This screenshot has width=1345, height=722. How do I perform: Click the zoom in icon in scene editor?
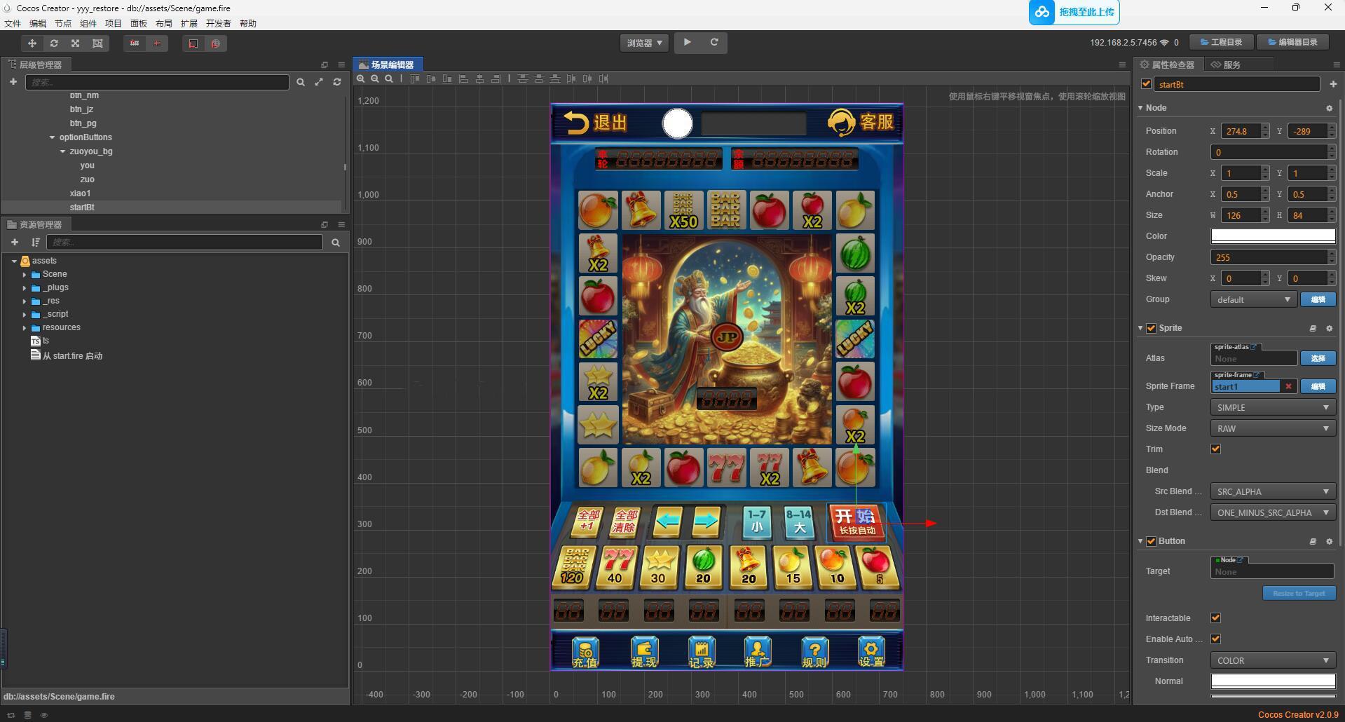361,79
